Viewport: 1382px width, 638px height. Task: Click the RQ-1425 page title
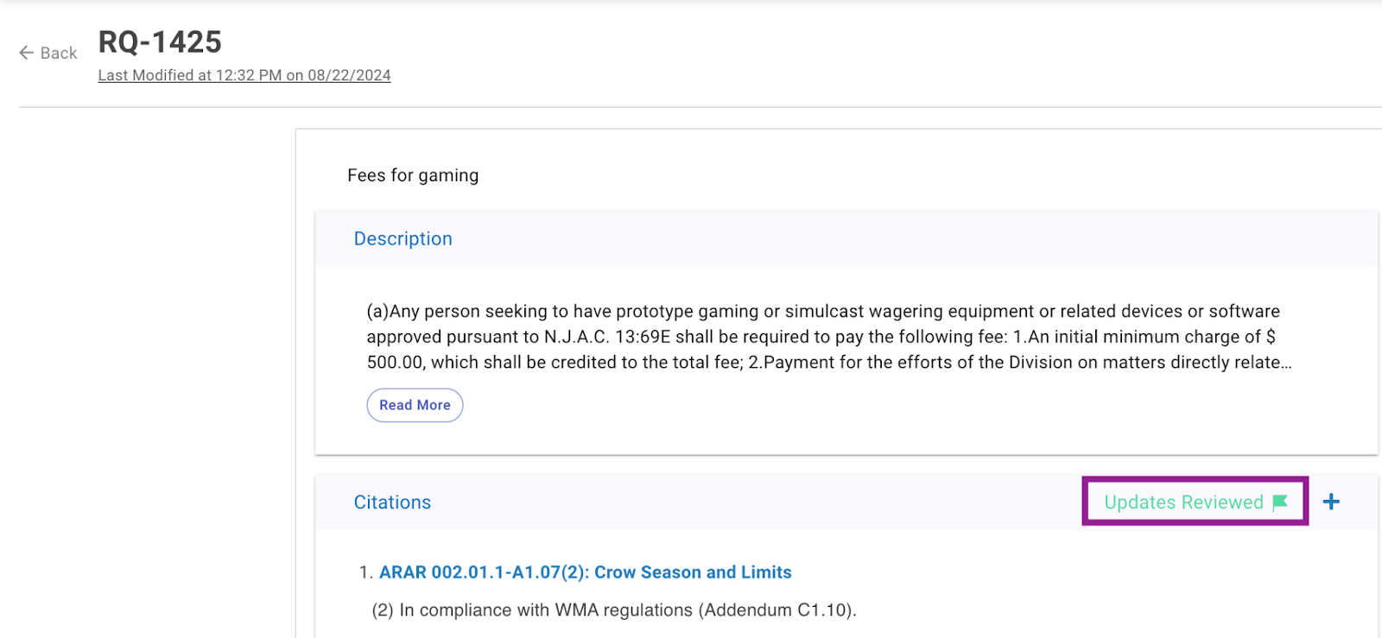point(160,41)
